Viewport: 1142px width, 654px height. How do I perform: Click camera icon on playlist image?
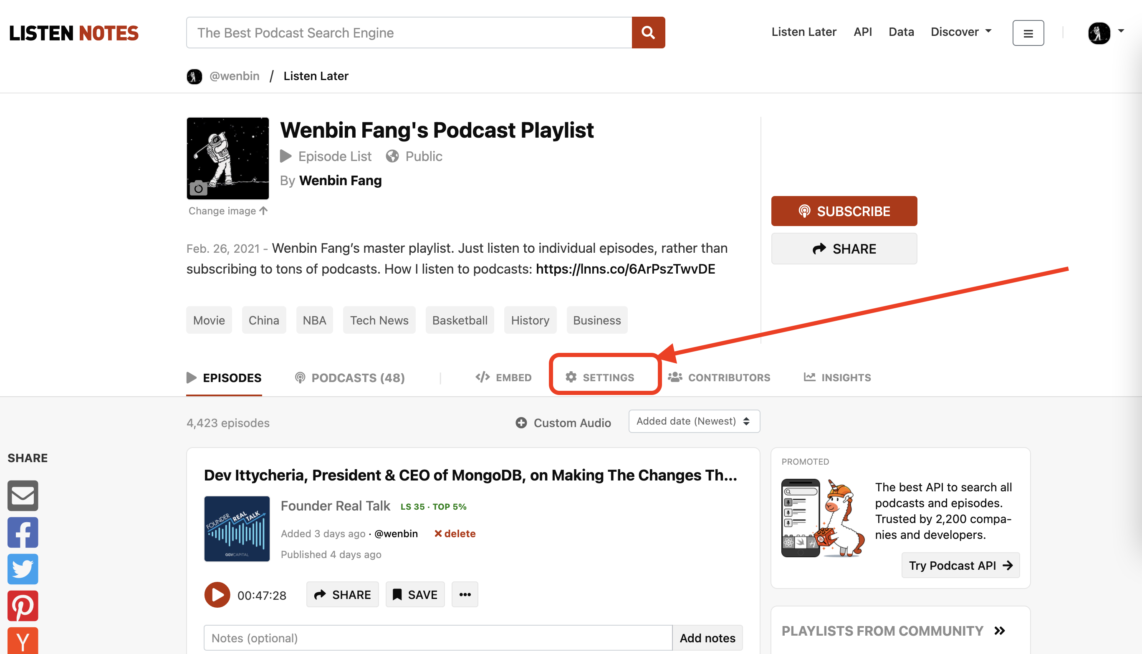198,188
